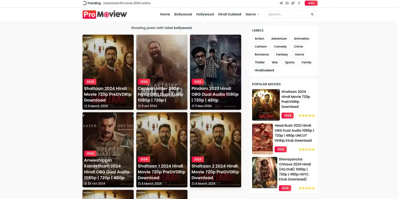Click the rating stars under Head Bush 2022

point(306,150)
